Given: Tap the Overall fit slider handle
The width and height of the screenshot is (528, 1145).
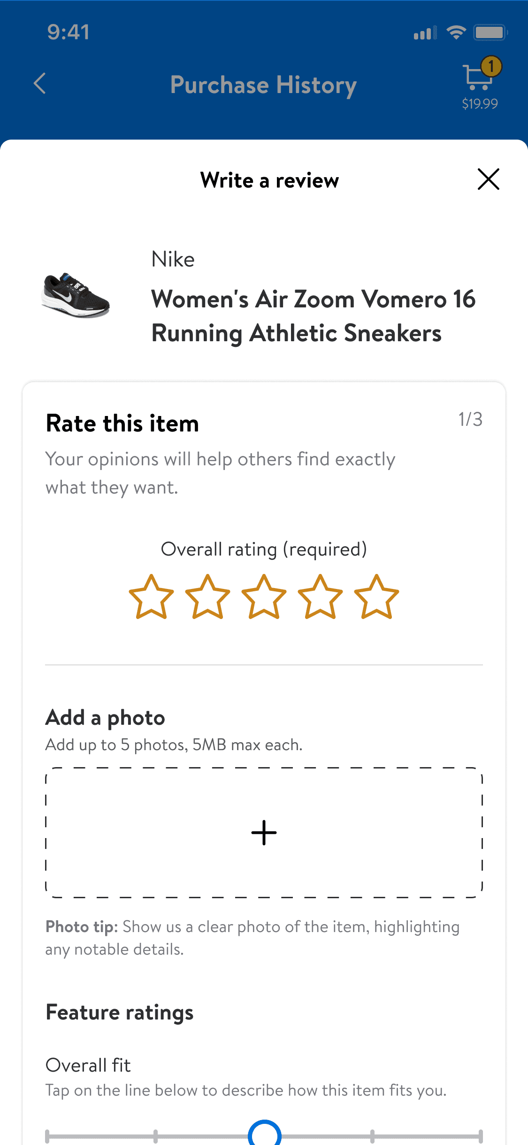Looking at the screenshot, I should point(264,1135).
